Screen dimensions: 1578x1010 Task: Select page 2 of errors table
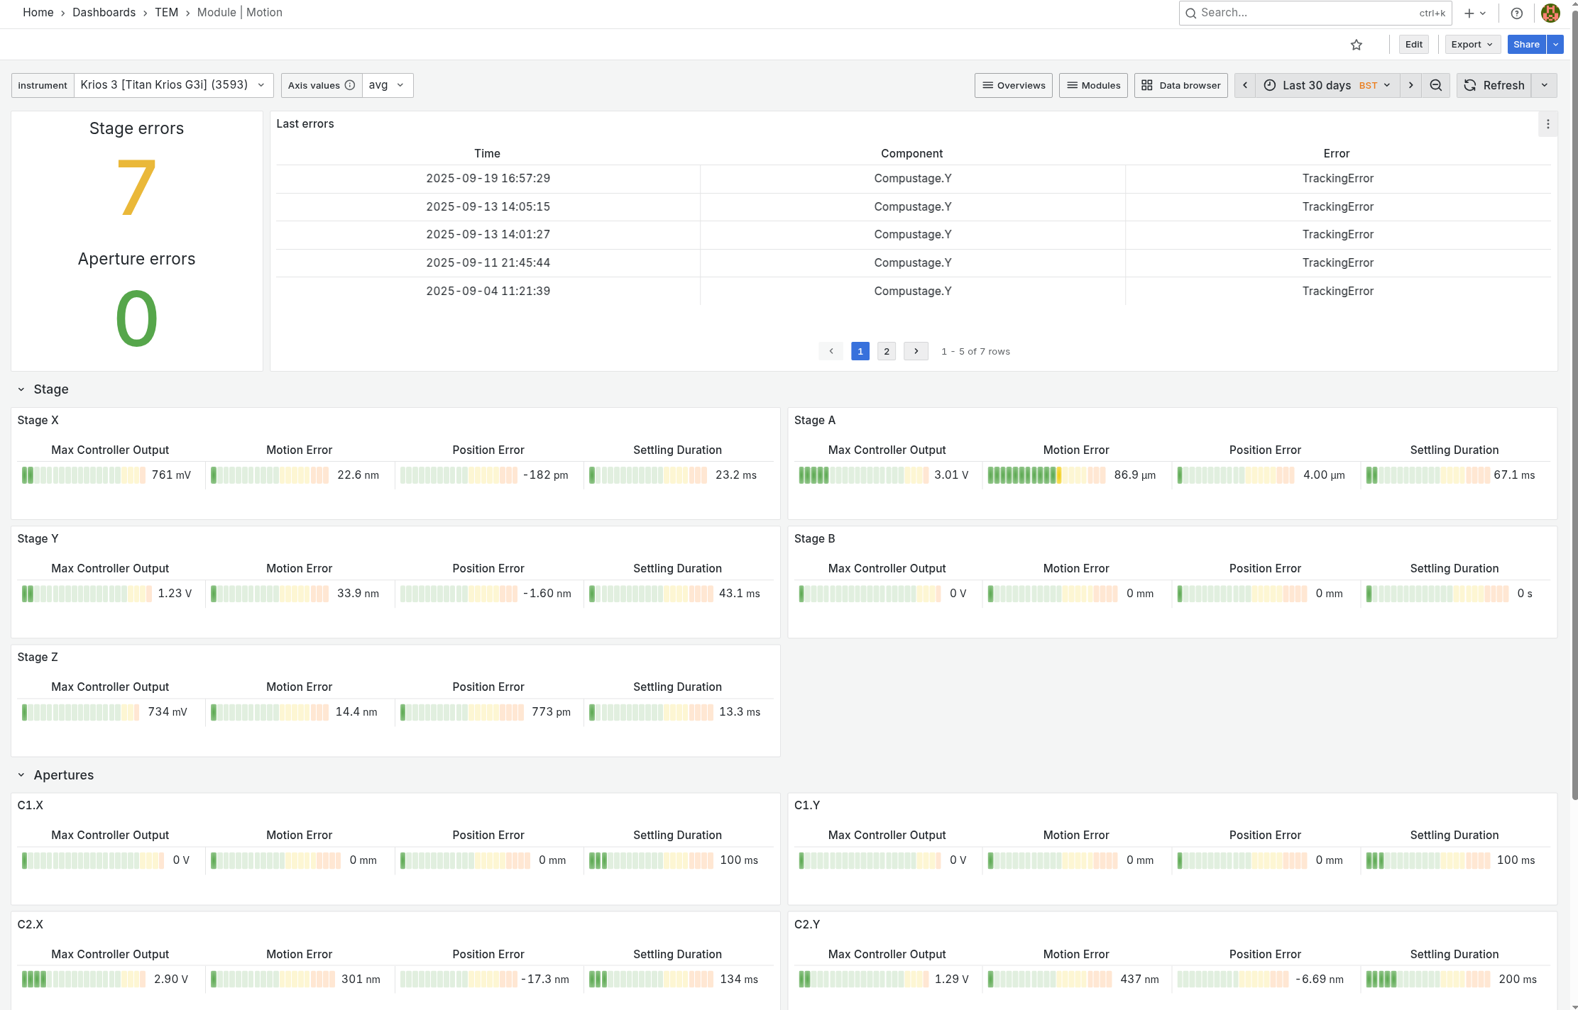886,351
